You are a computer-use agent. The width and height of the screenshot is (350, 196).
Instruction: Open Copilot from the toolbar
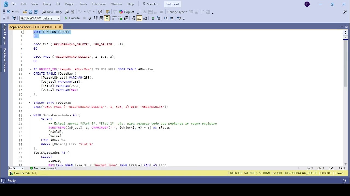point(127,12)
